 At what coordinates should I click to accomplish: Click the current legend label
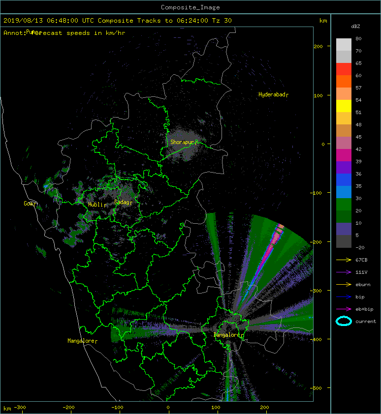tap(366, 322)
